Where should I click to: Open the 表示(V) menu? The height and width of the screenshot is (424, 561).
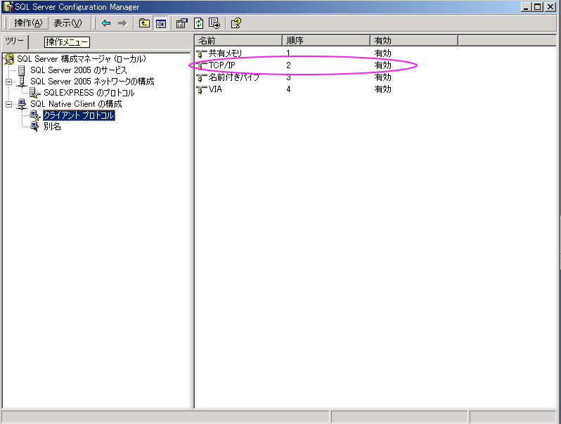pyautogui.click(x=67, y=23)
